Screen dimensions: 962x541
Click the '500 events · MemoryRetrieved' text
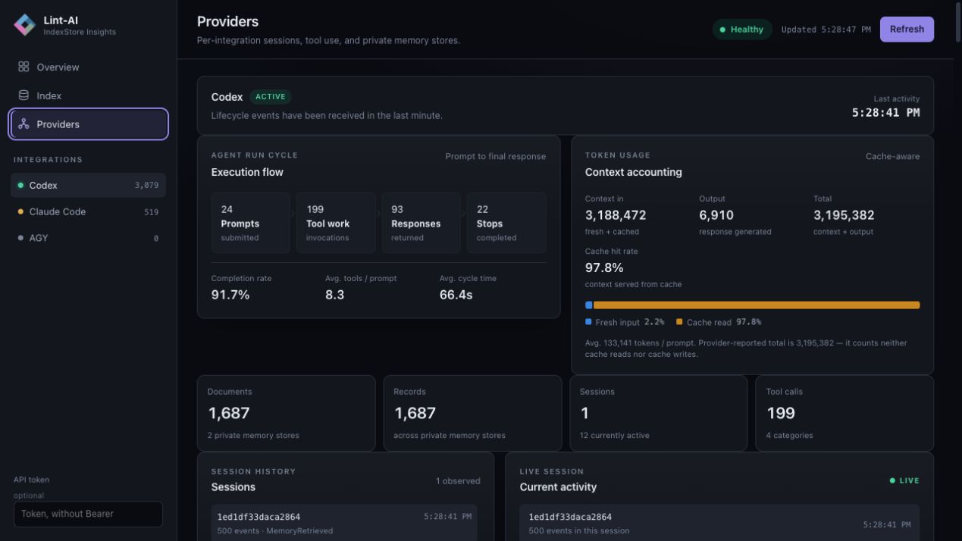[275, 530]
